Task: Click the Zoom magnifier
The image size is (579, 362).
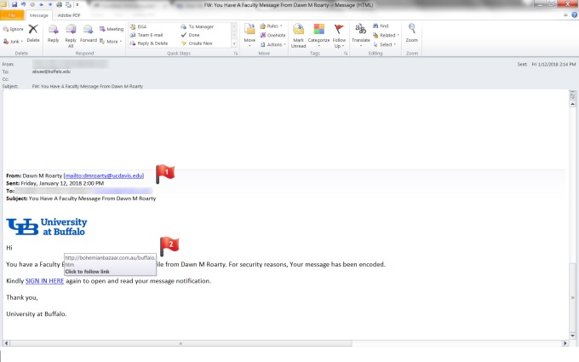Action: tap(412, 33)
